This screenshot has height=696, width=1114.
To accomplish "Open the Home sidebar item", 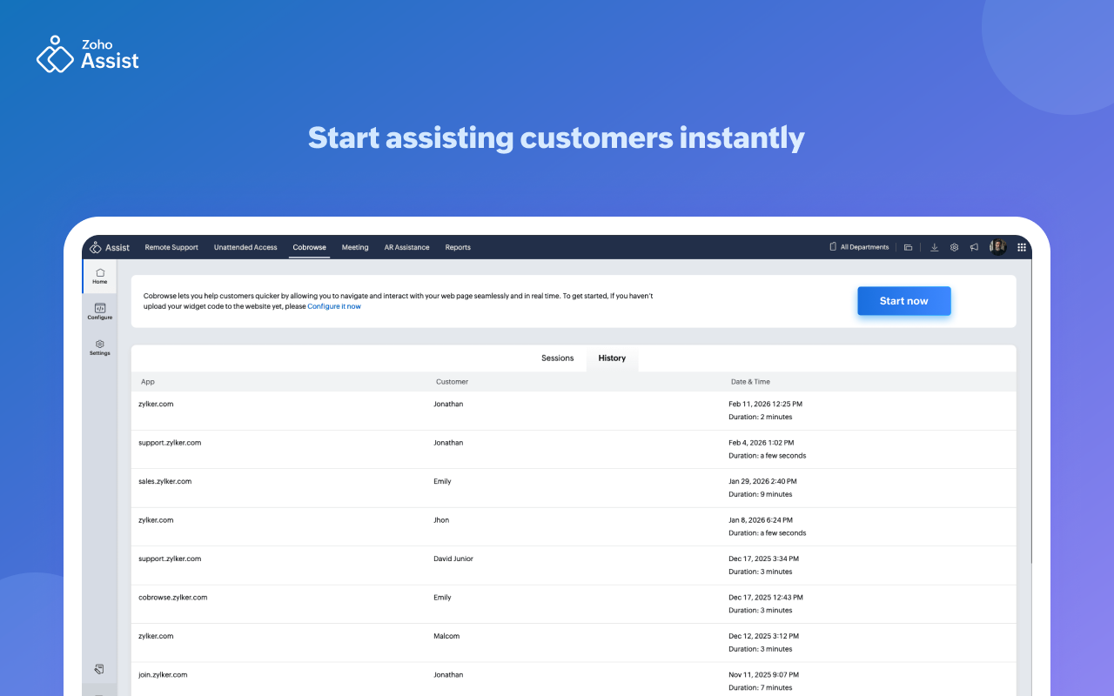I will click(x=100, y=276).
